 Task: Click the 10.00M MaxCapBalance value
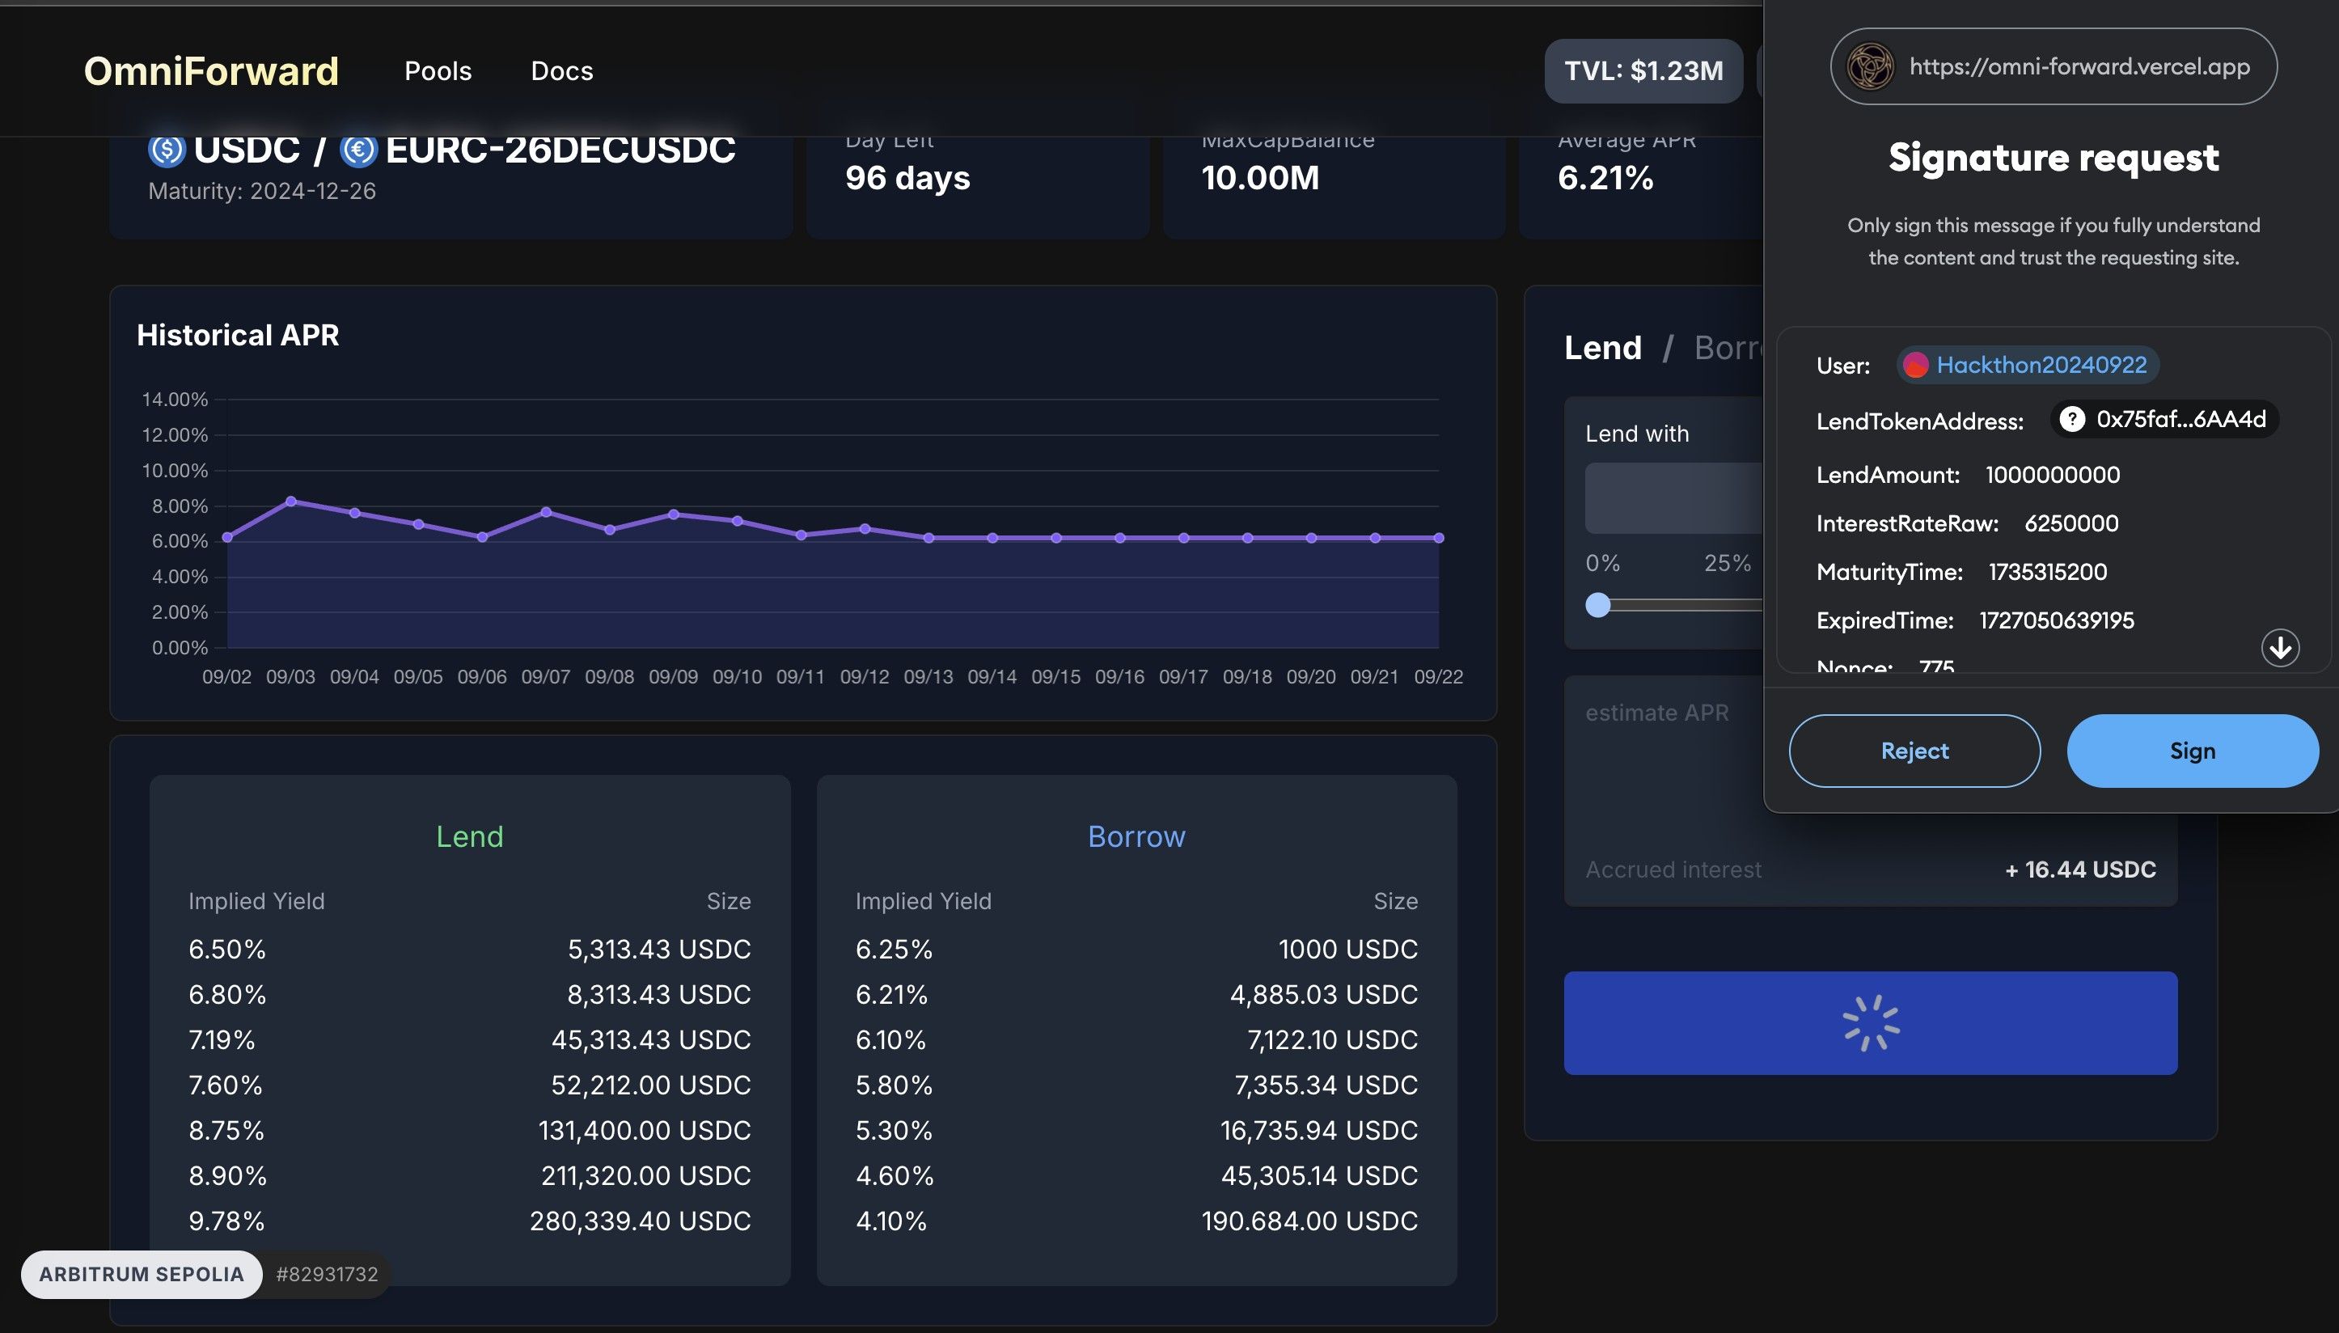click(x=1261, y=178)
